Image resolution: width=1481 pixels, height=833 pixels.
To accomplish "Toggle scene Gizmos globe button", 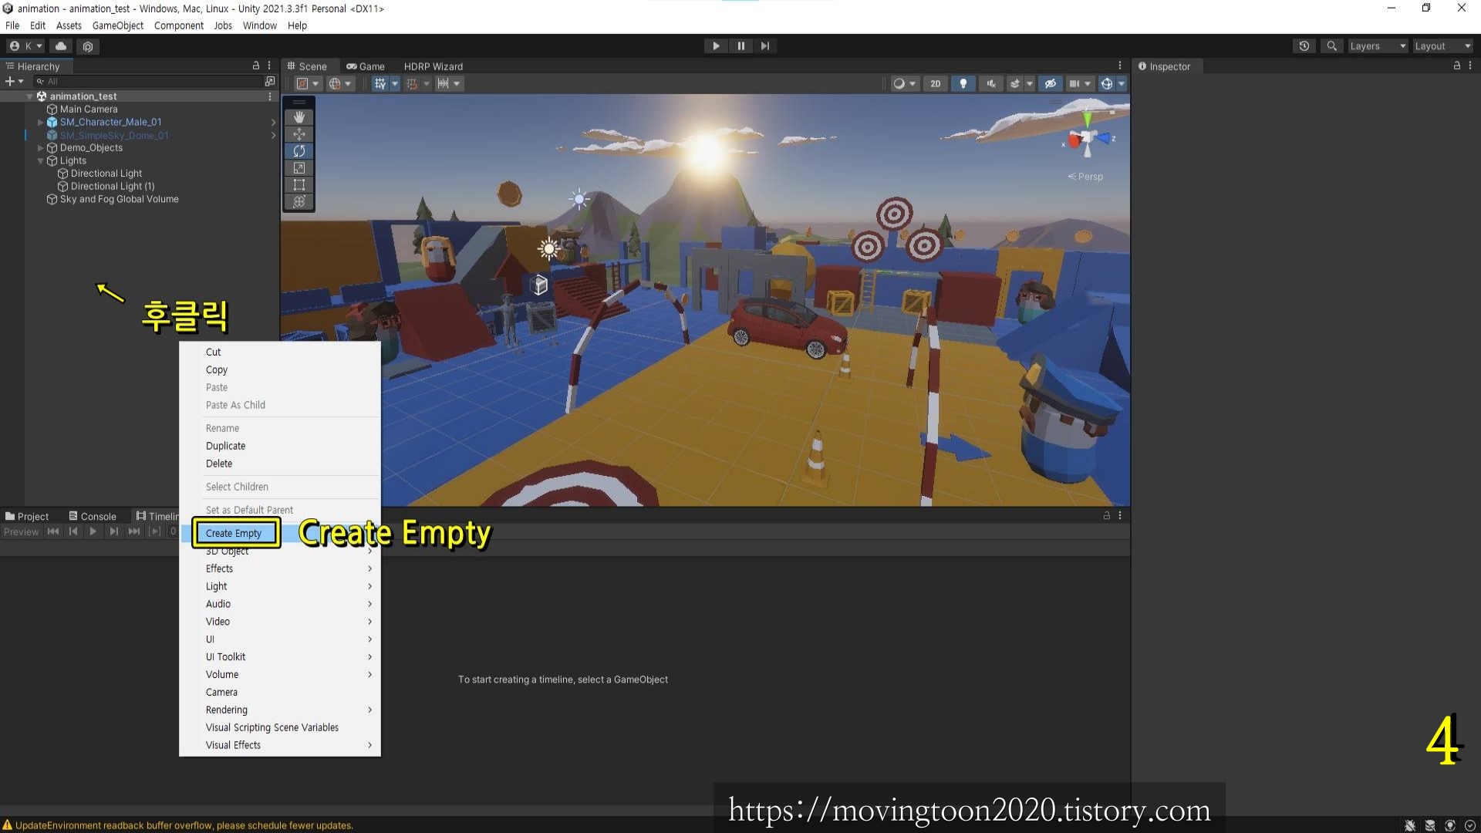I will [x=1107, y=83].
